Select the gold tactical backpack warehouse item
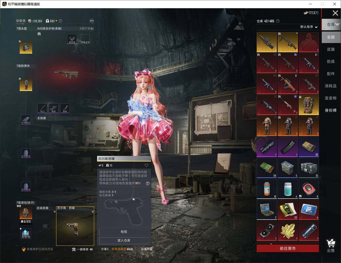 point(309,105)
